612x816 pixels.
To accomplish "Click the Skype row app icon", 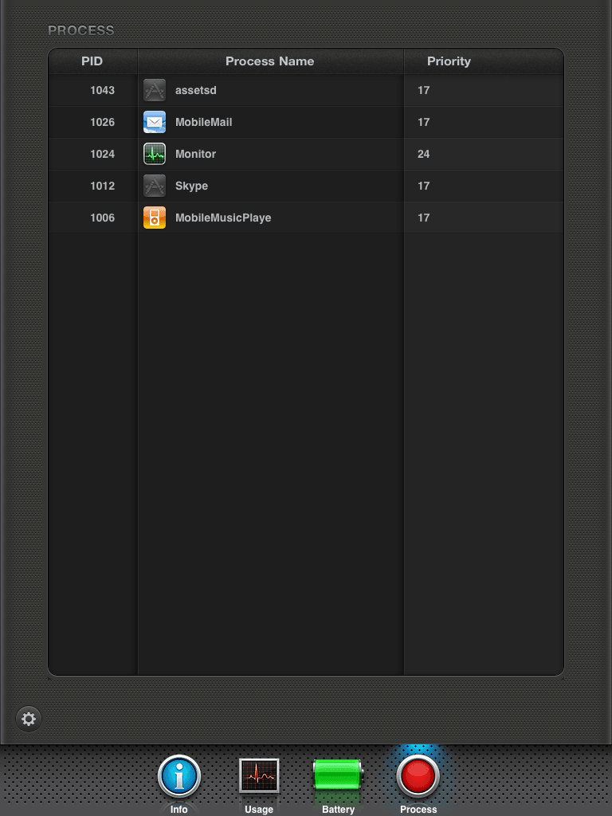I will coord(155,186).
